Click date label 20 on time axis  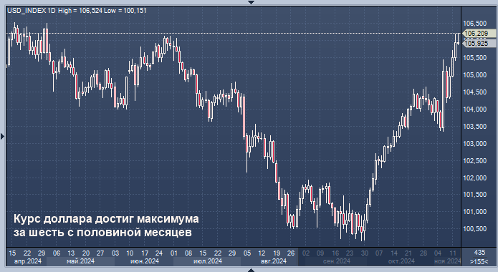86,253
